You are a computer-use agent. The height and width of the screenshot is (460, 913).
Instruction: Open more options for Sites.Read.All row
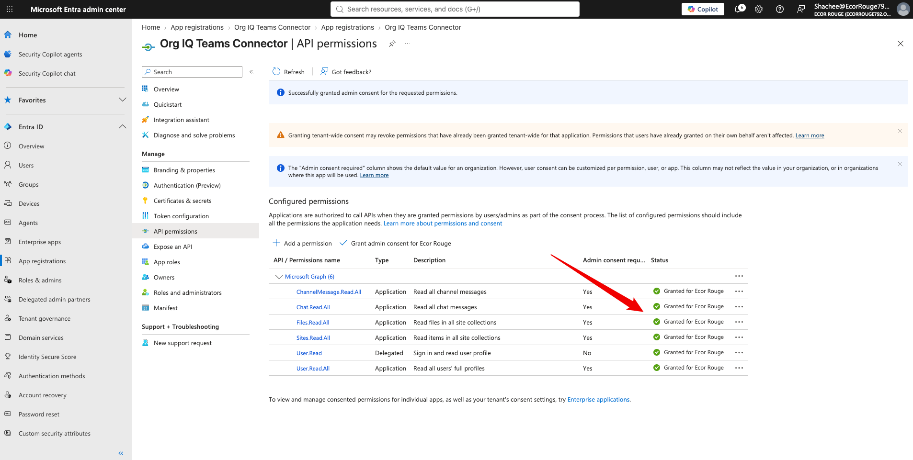point(739,337)
